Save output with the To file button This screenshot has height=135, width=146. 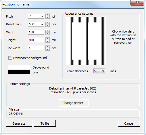pos(45,123)
